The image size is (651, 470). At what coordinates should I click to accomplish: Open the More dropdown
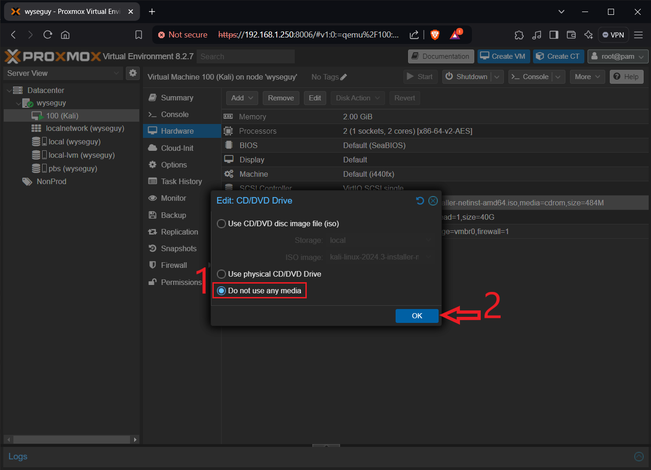pyautogui.click(x=587, y=77)
